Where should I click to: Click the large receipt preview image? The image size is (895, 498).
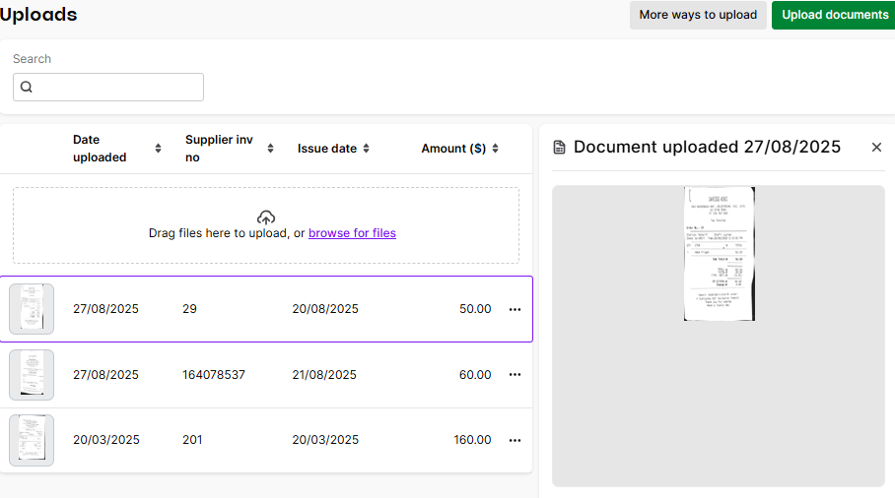click(719, 253)
